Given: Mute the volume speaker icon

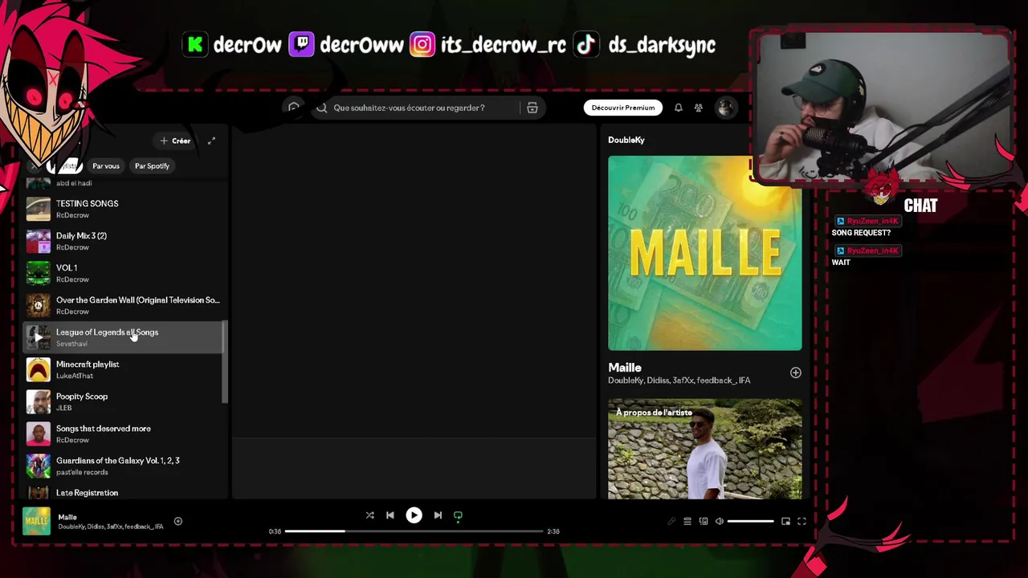Looking at the screenshot, I should click(720, 521).
